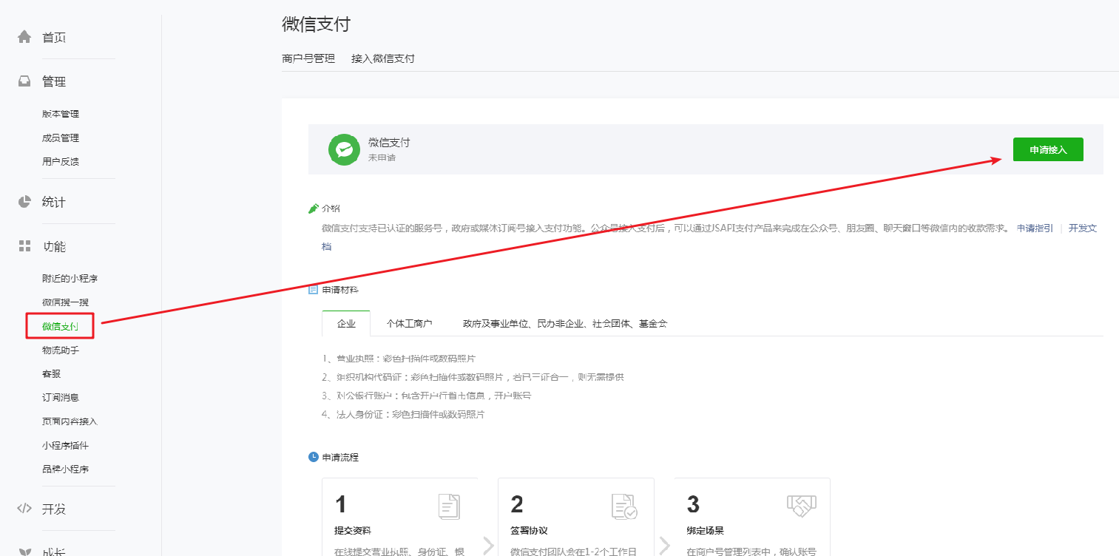Click the home icon beside 首页
Screen dimensions: 1119x556
25,36
